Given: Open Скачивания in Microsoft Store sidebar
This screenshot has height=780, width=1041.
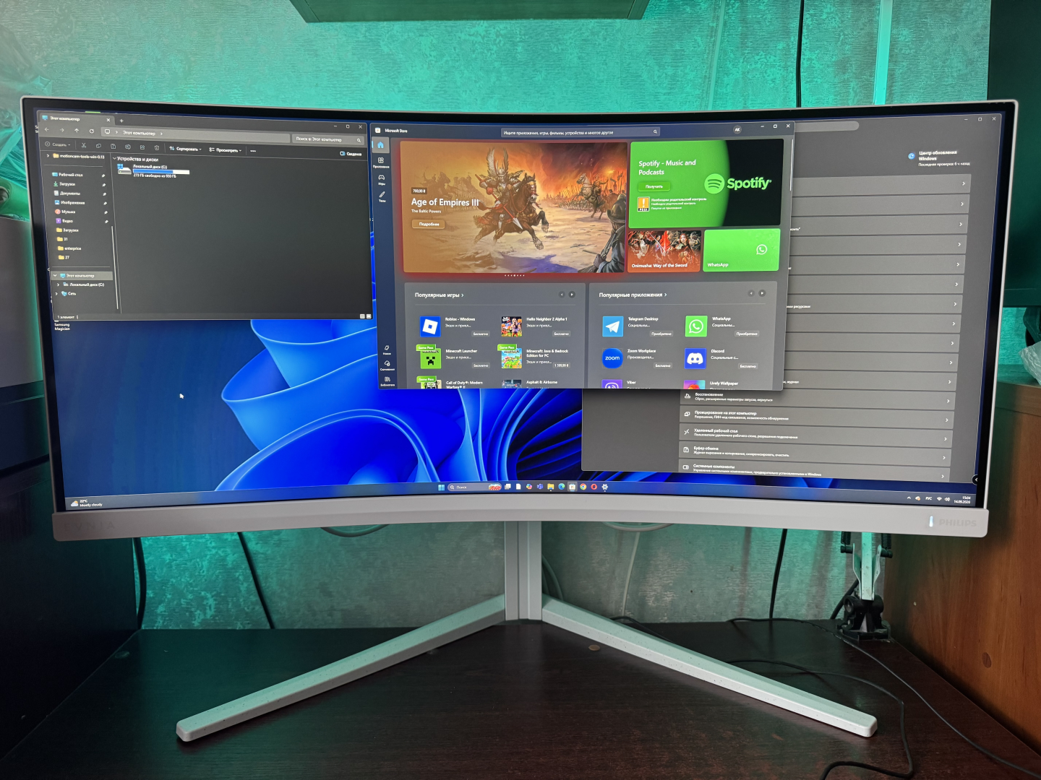Looking at the screenshot, I should pyautogui.click(x=387, y=365).
